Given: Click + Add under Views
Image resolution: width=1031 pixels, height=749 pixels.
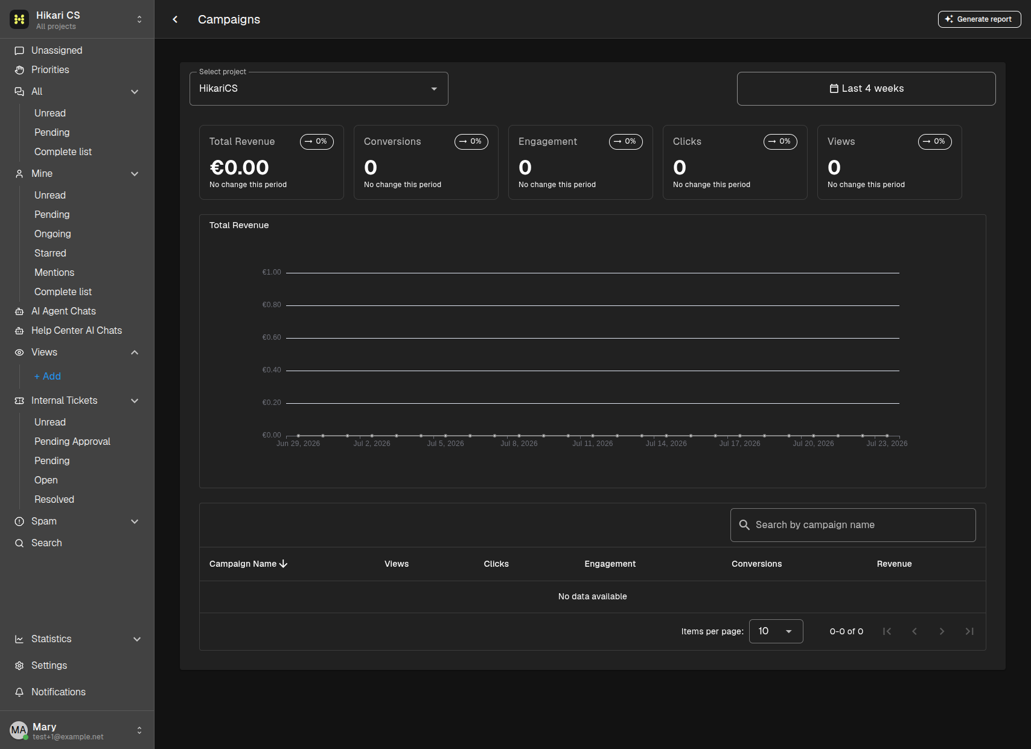Looking at the screenshot, I should pos(48,377).
